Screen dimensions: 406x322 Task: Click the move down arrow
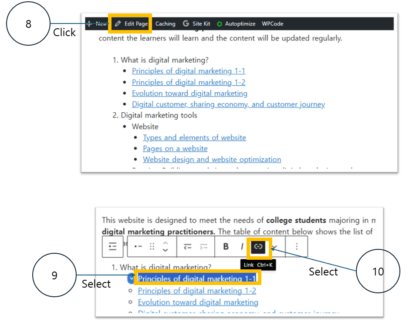tap(165, 251)
